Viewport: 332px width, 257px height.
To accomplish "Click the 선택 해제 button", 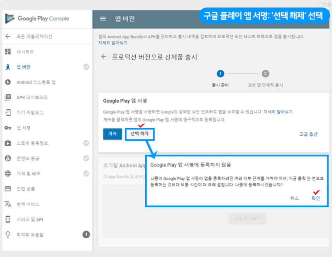I will pyautogui.click(x=139, y=134).
